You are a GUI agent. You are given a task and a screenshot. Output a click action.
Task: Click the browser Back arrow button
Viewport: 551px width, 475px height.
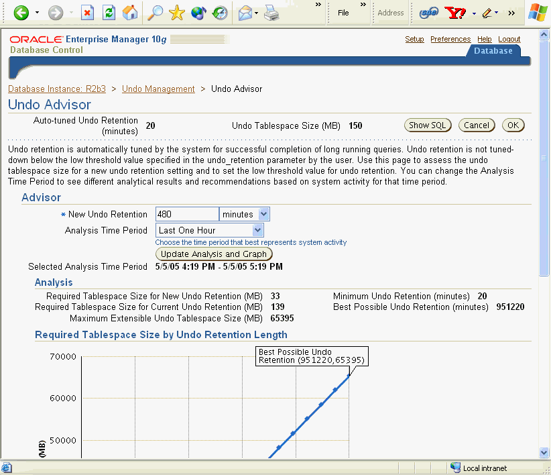pyautogui.click(x=21, y=12)
